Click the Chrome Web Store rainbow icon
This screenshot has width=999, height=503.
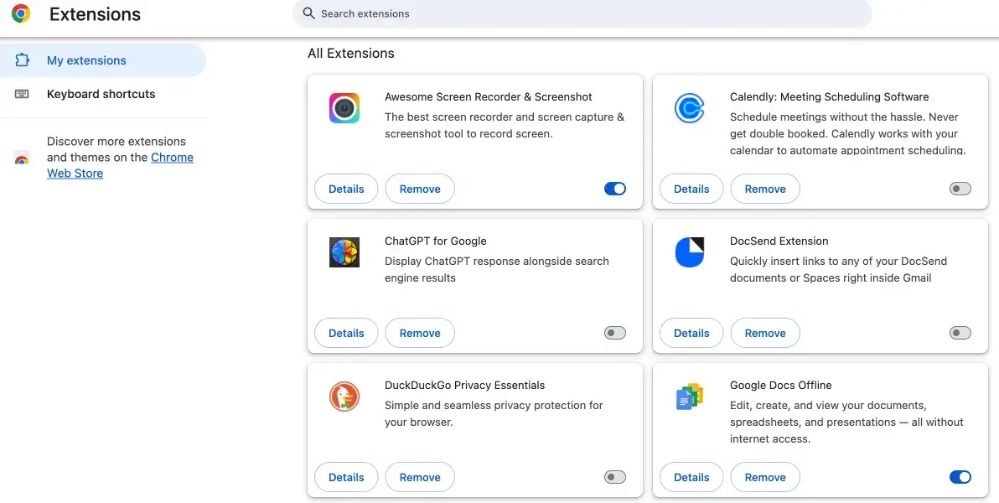coord(22,158)
